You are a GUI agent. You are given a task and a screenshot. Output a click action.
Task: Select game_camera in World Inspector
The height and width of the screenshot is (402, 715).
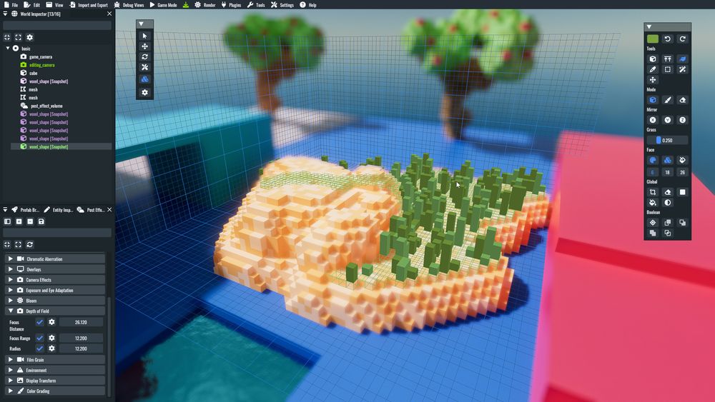tap(41, 57)
